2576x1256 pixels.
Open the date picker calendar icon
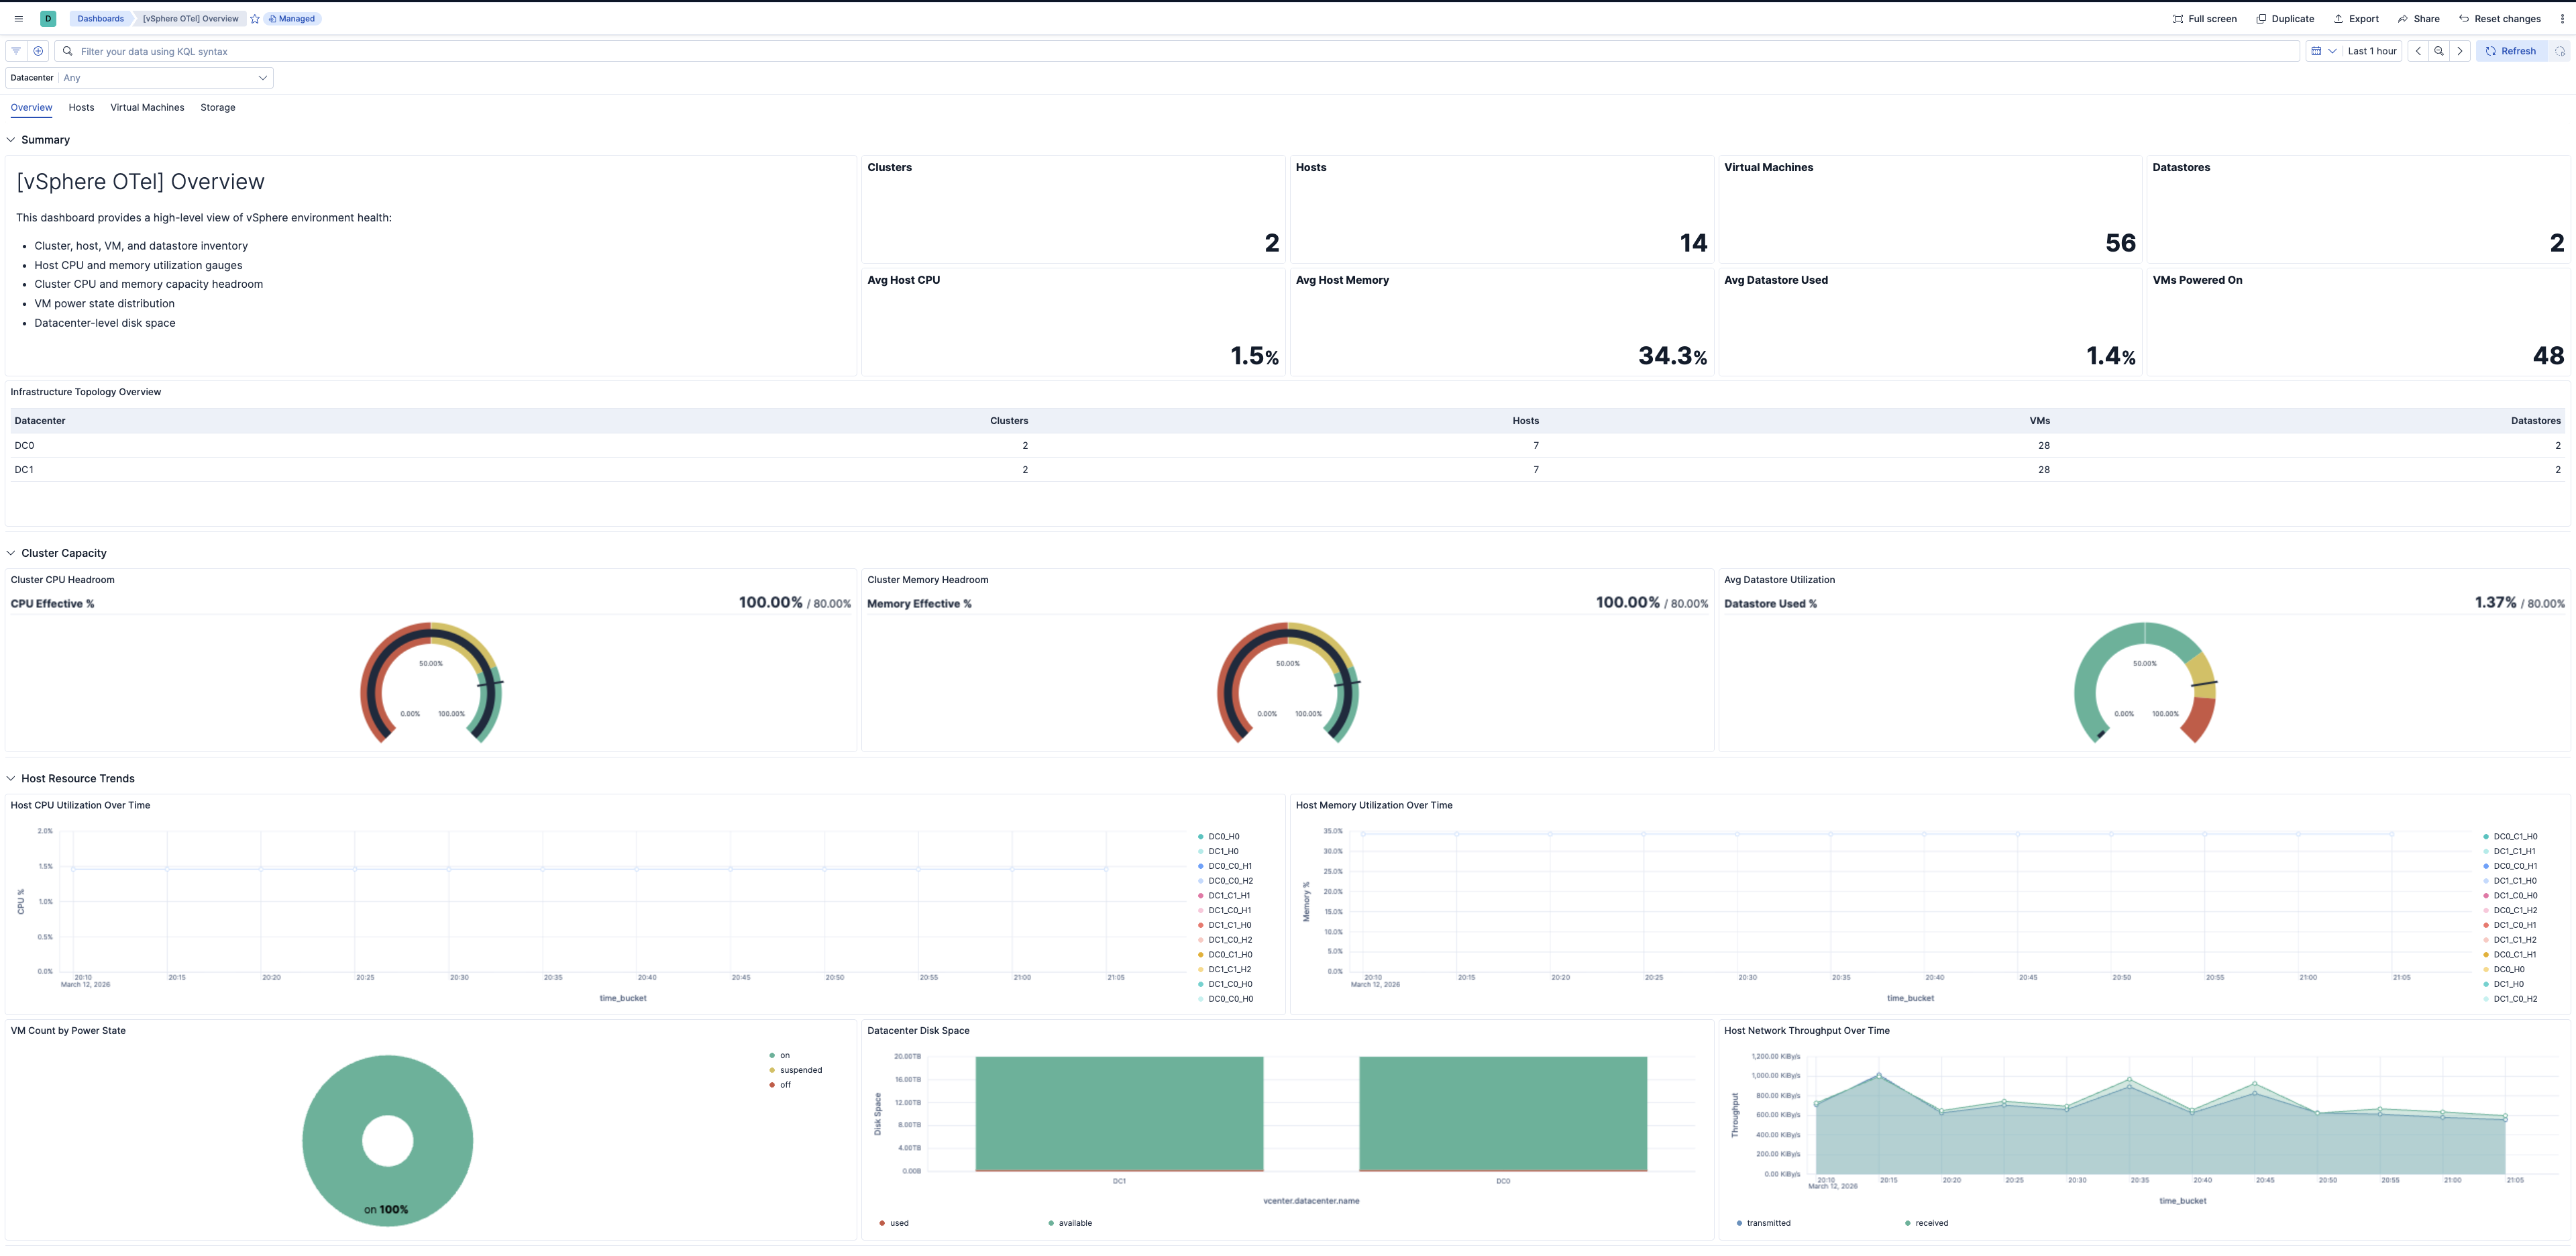(2318, 50)
